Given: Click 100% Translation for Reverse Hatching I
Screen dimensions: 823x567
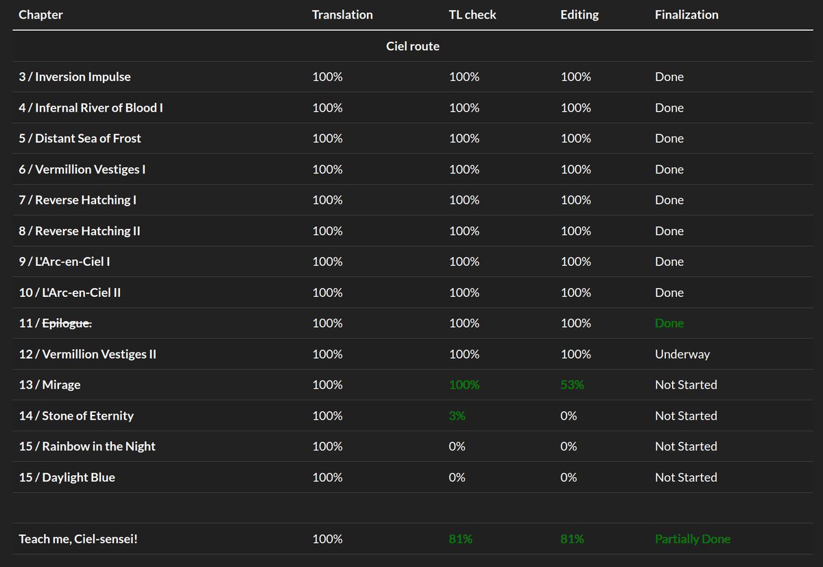Looking at the screenshot, I should pos(327,200).
